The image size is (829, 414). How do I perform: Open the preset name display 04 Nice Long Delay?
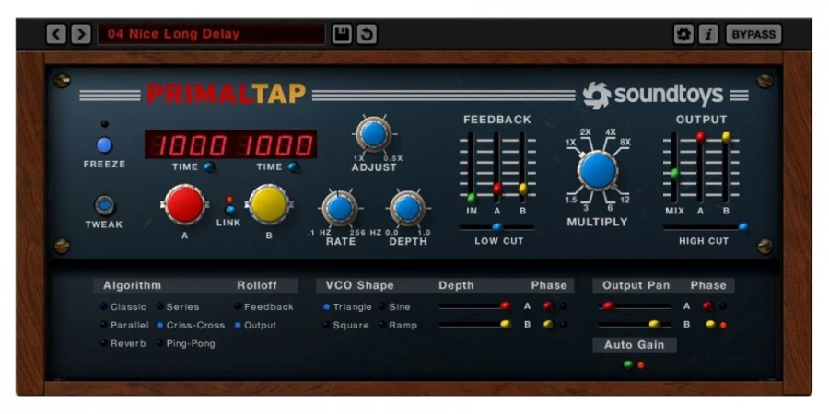tap(212, 34)
